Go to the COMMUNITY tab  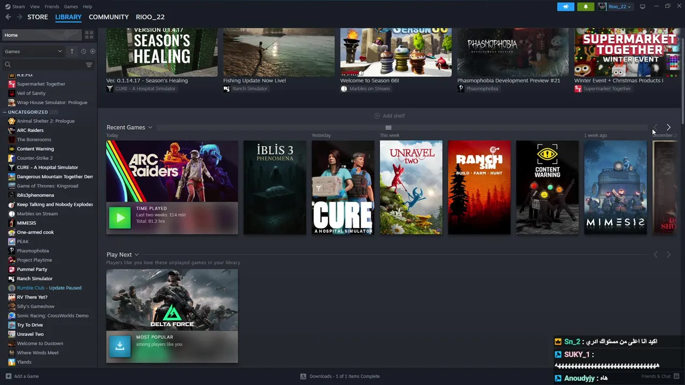pos(109,17)
